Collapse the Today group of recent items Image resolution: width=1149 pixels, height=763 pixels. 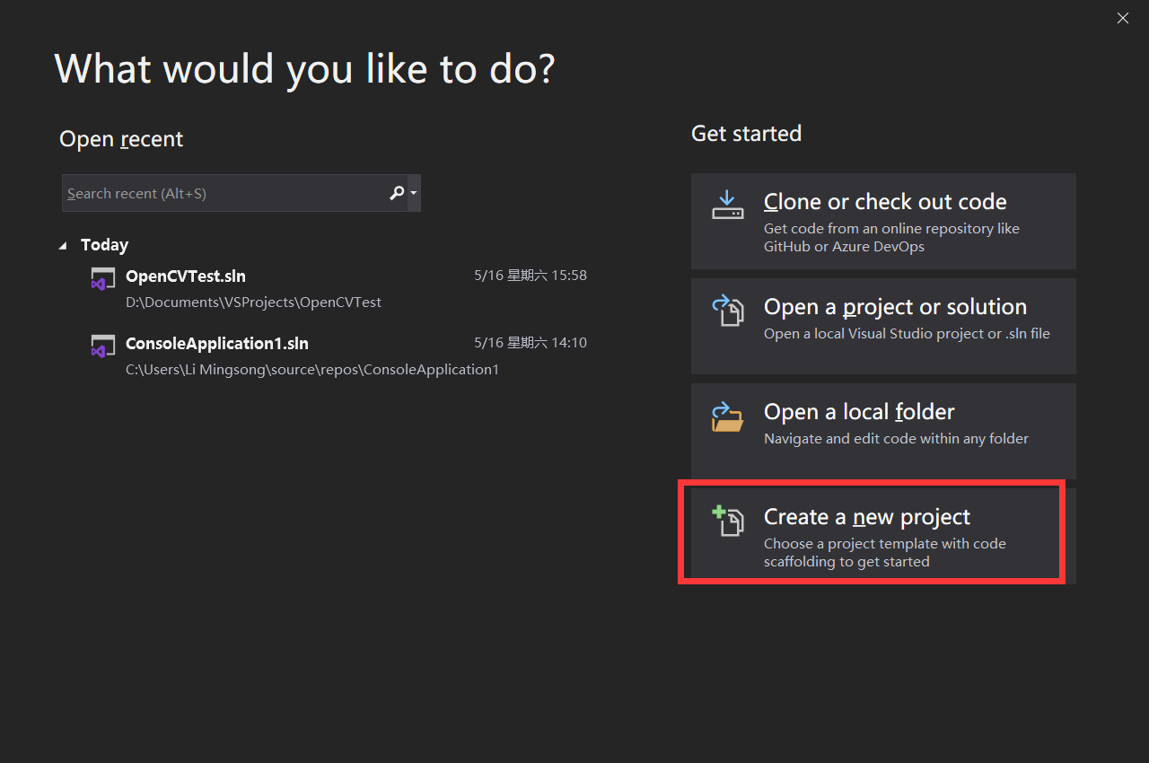tap(62, 243)
